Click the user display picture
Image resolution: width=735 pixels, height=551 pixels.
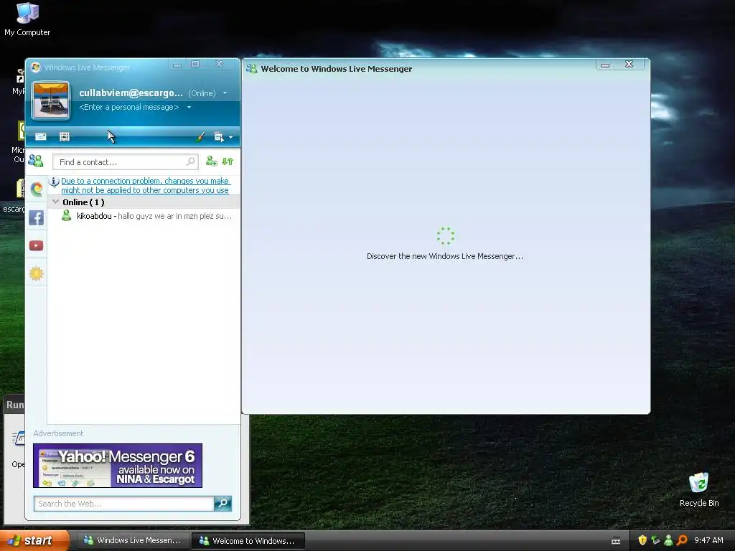point(51,100)
